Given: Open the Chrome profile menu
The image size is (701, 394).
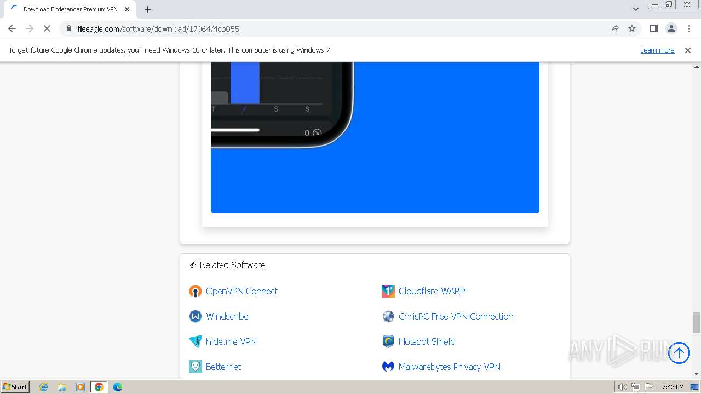Looking at the screenshot, I should (671, 28).
